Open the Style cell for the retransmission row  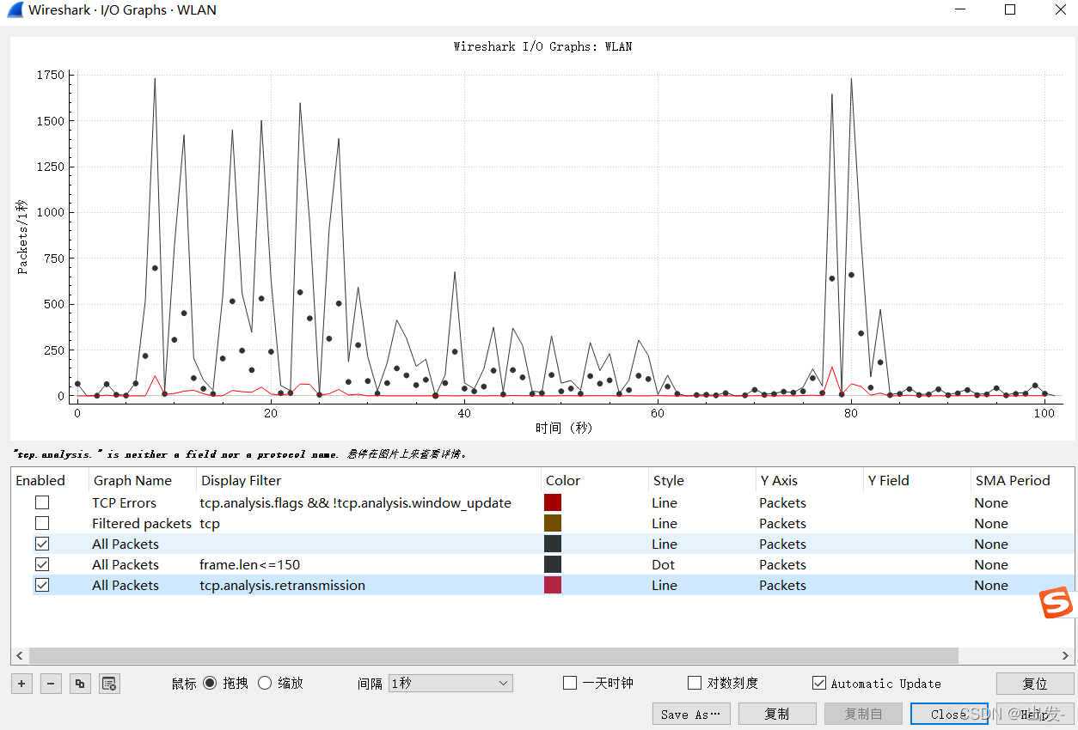pyautogui.click(x=701, y=585)
